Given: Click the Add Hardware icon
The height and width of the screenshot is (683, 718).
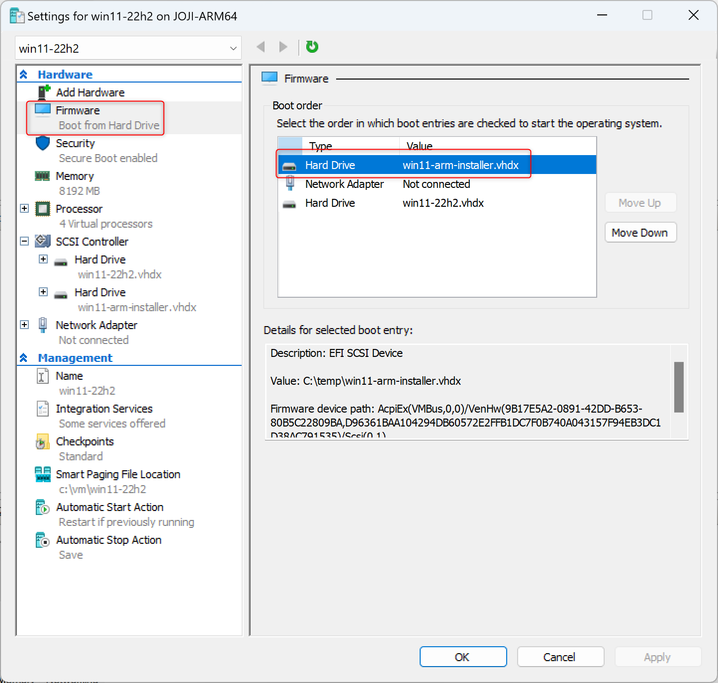Looking at the screenshot, I should click(x=44, y=92).
